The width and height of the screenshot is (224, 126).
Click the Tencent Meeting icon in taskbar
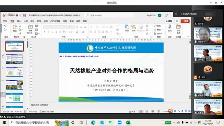[119, 122]
